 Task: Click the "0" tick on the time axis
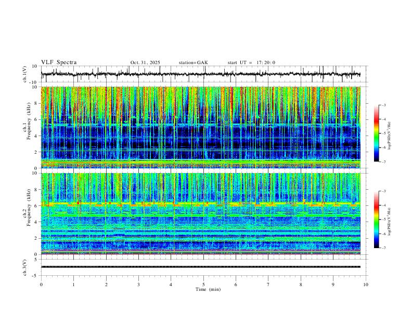coord(41,285)
